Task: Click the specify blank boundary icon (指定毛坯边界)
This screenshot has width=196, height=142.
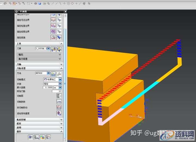Action: [53, 20]
